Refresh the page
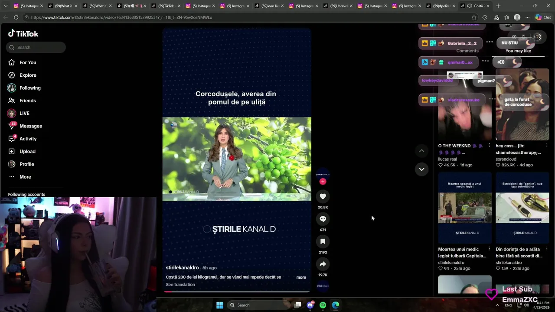This screenshot has height=312, width=555. (x=16, y=17)
